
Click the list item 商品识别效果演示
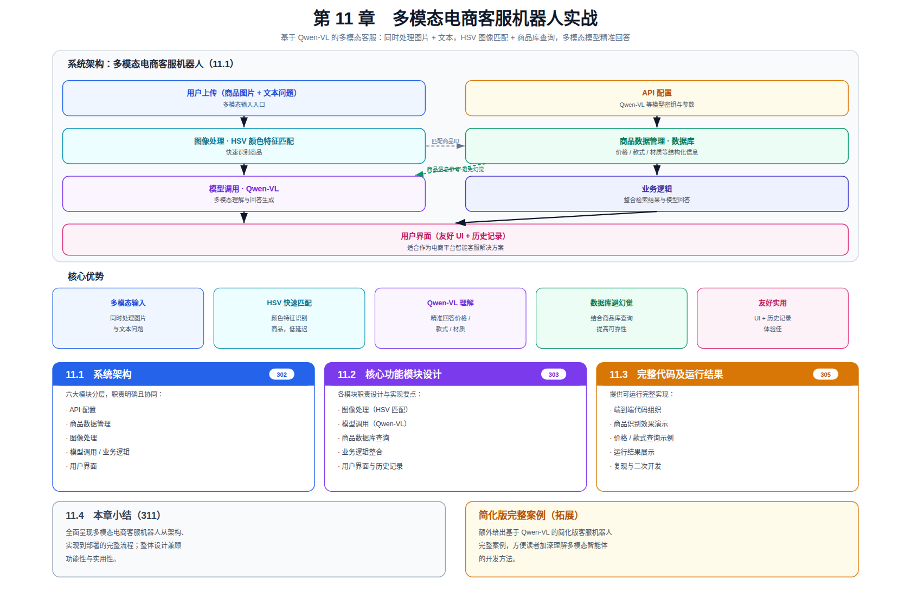tap(639, 424)
